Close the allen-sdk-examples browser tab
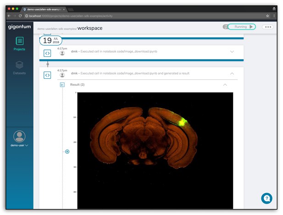This screenshot has height=215, width=283. [64, 9]
